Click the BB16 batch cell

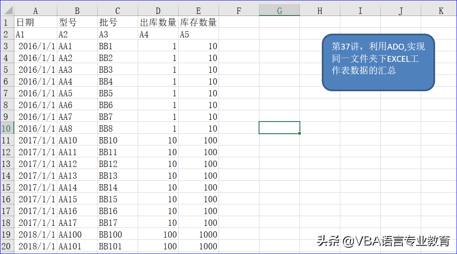(118, 211)
